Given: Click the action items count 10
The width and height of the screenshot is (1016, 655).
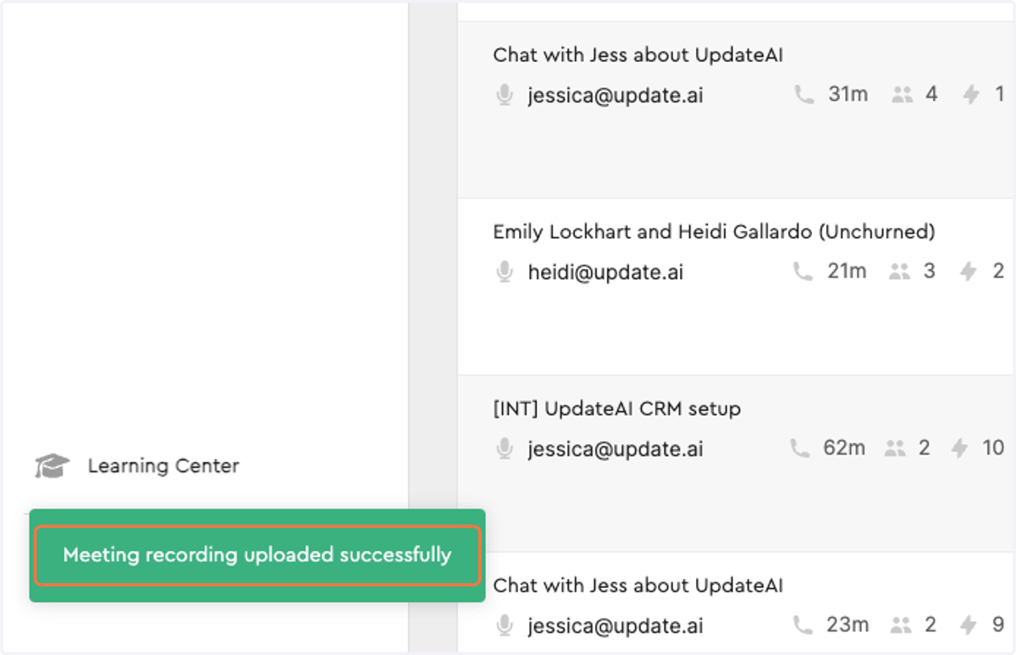Looking at the screenshot, I should [993, 448].
